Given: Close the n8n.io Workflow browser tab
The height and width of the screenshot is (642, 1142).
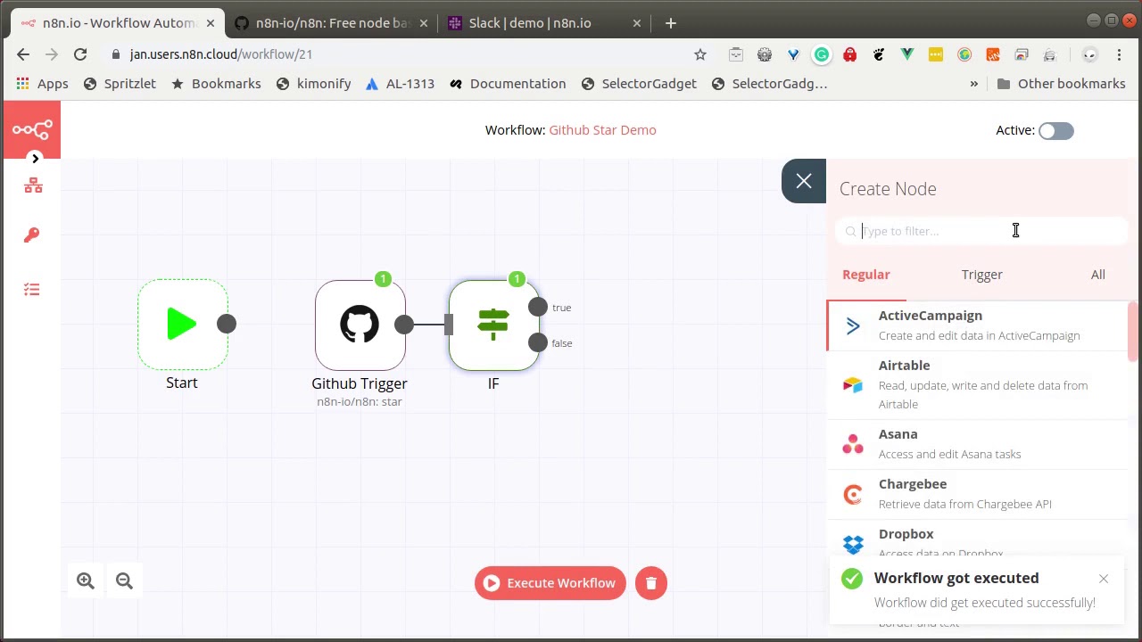Looking at the screenshot, I should (x=211, y=23).
